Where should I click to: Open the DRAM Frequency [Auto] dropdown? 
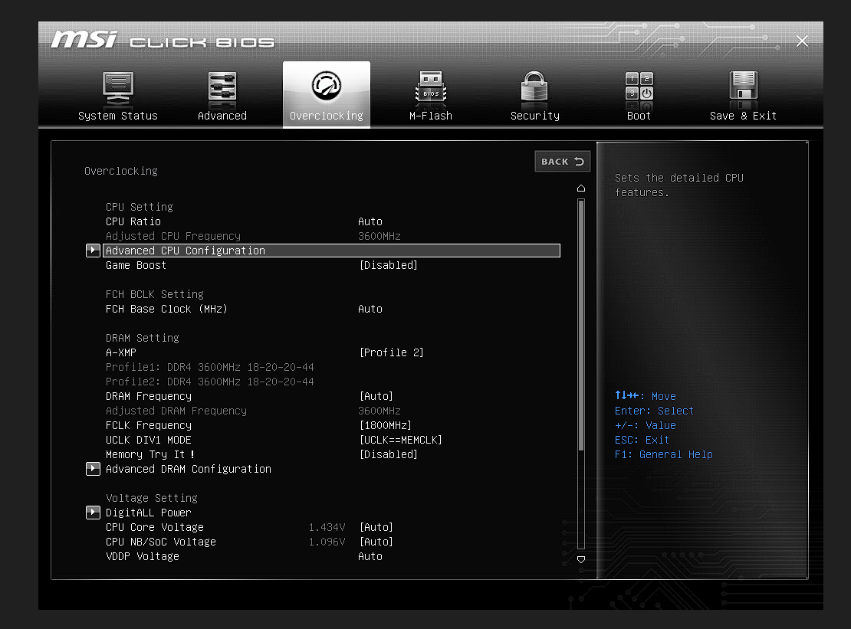[x=376, y=396]
